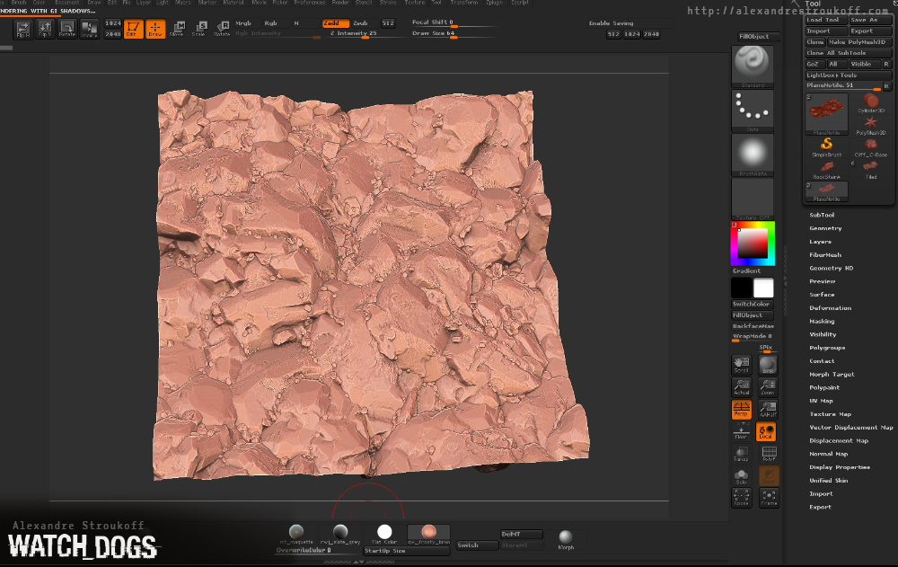Select the Cliff_C-Base tool
The height and width of the screenshot is (567, 898).
pyautogui.click(x=870, y=147)
